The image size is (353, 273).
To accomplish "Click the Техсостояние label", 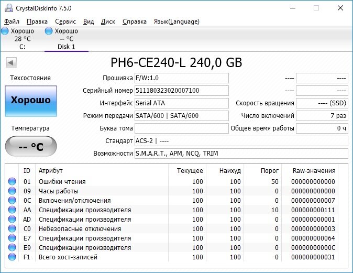I will pyautogui.click(x=30, y=78).
